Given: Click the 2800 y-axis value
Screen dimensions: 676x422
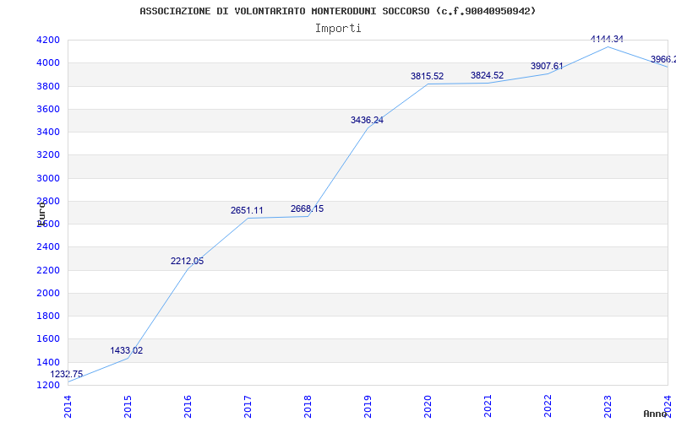Looking at the screenshot, I should [x=48, y=201].
